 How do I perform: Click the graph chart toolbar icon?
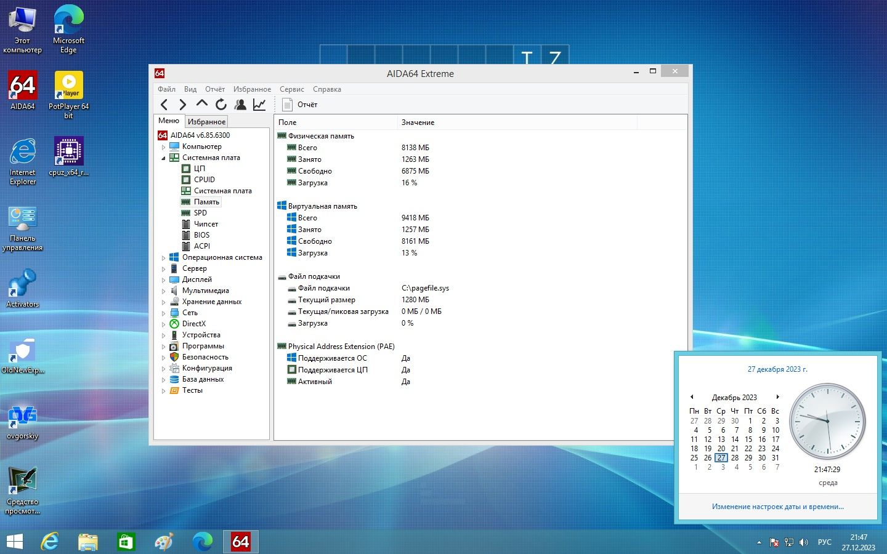pos(259,105)
